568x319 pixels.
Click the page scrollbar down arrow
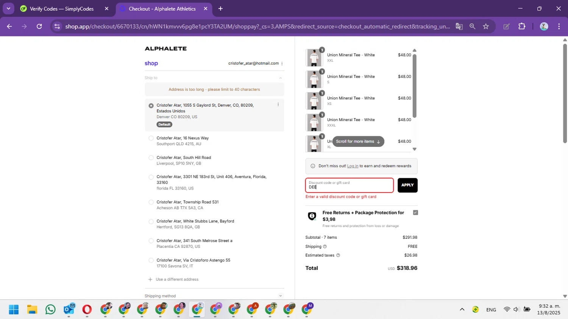coord(565,296)
